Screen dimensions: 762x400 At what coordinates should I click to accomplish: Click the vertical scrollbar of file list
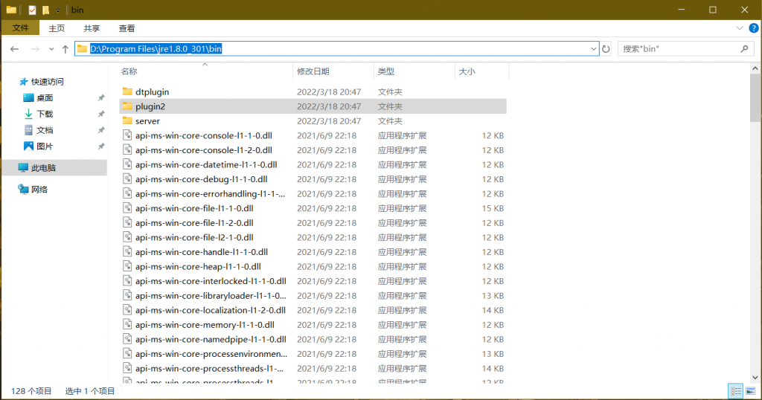pyautogui.click(x=755, y=223)
